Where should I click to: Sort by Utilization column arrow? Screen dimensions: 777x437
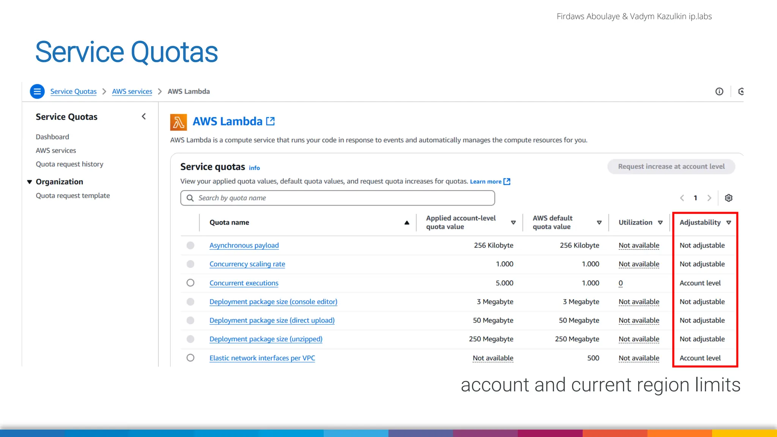pos(660,223)
